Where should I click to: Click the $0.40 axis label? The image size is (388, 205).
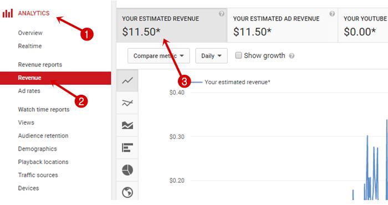coord(177,93)
